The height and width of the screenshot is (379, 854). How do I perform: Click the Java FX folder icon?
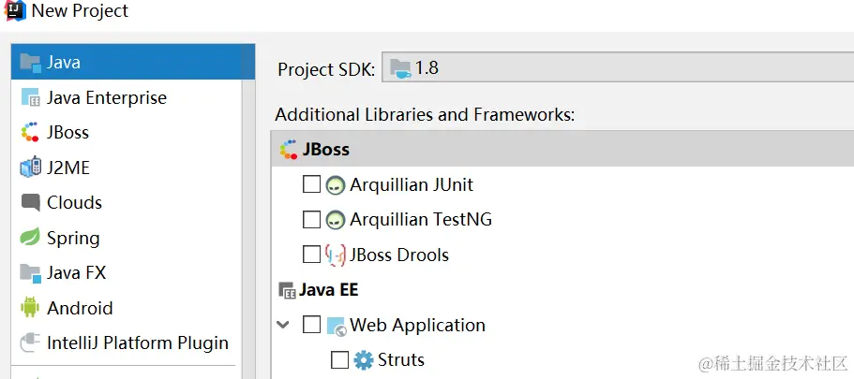[31, 273]
